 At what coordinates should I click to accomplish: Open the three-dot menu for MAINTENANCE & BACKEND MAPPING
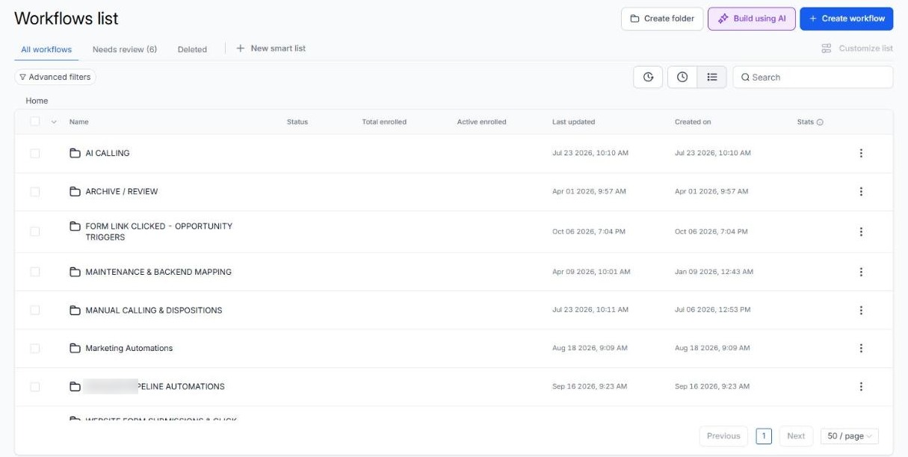click(861, 272)
